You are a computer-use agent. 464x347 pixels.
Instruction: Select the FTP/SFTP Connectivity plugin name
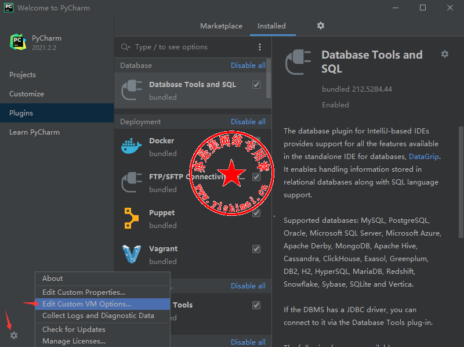pos(197,177)
